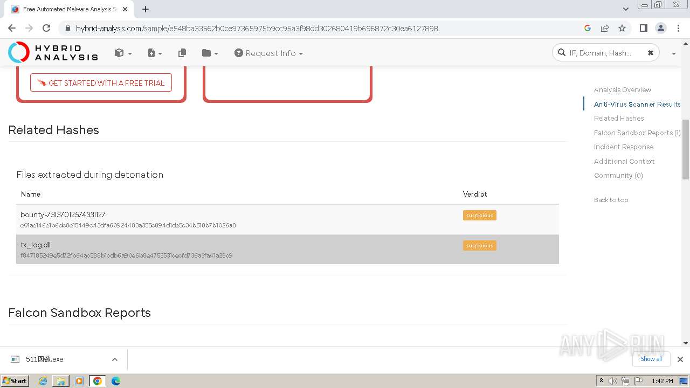This screenshot has width=690, height=388.
Task: Click Back to top link
Action: pos(611,199)
